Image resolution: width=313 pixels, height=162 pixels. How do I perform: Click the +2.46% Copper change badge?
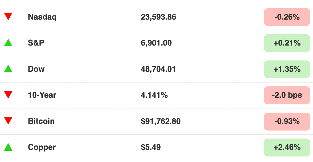(287, 147)
